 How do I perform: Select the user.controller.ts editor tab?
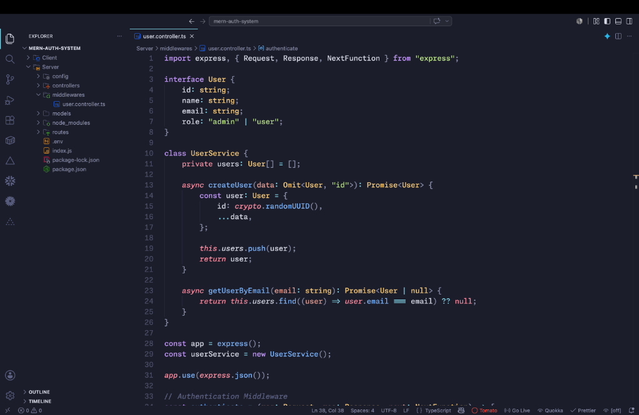click(164, 36)
